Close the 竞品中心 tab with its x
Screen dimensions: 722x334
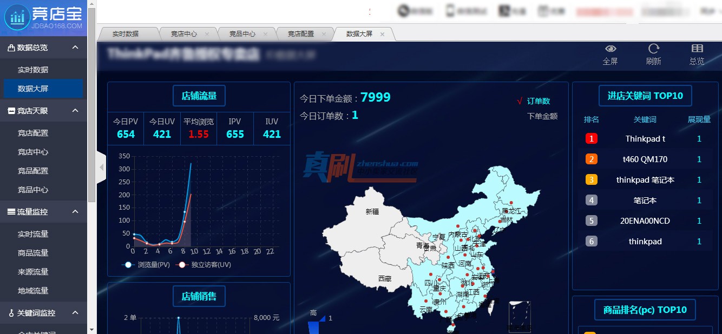click(x=265, y=34)
